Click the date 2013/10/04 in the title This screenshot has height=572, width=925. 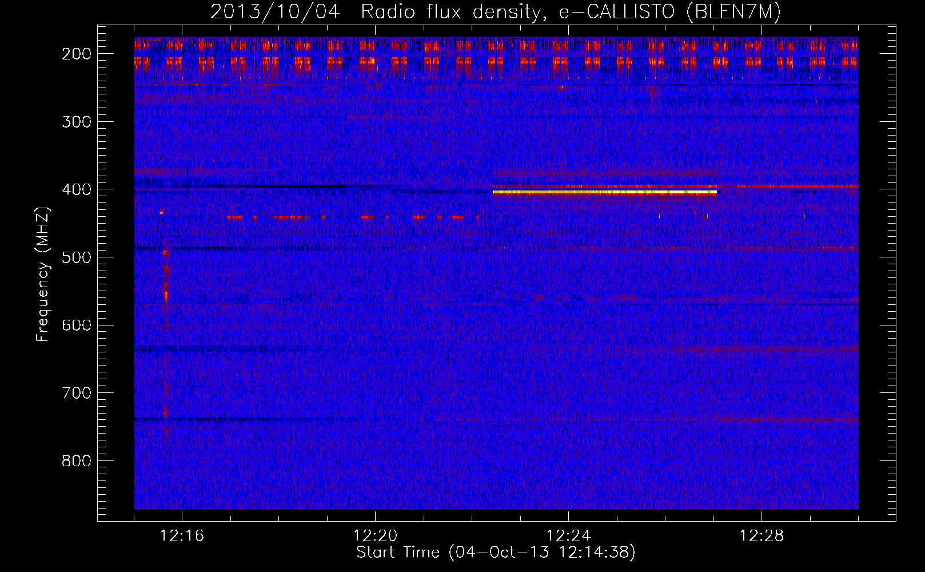click(276, 12)
